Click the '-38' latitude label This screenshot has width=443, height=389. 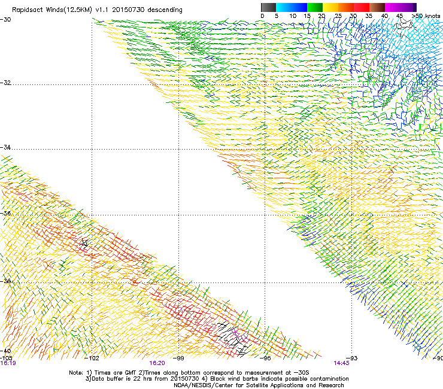tap(5, 281)
